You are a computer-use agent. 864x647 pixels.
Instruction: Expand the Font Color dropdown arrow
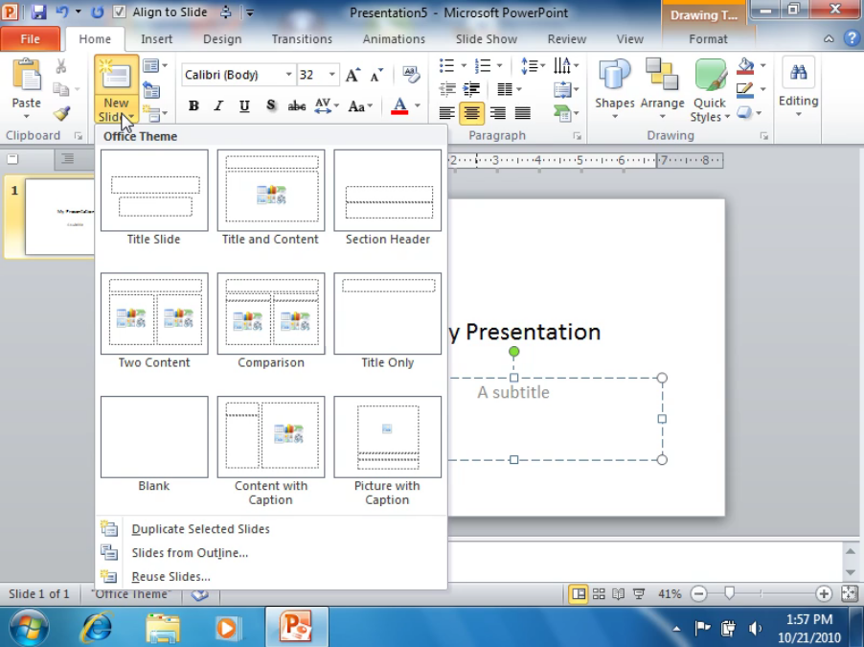[x=418, y=106]
